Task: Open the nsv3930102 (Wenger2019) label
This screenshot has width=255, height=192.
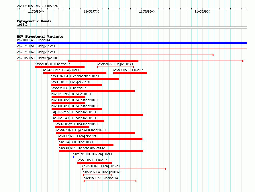Action: (x=70, y=82)
